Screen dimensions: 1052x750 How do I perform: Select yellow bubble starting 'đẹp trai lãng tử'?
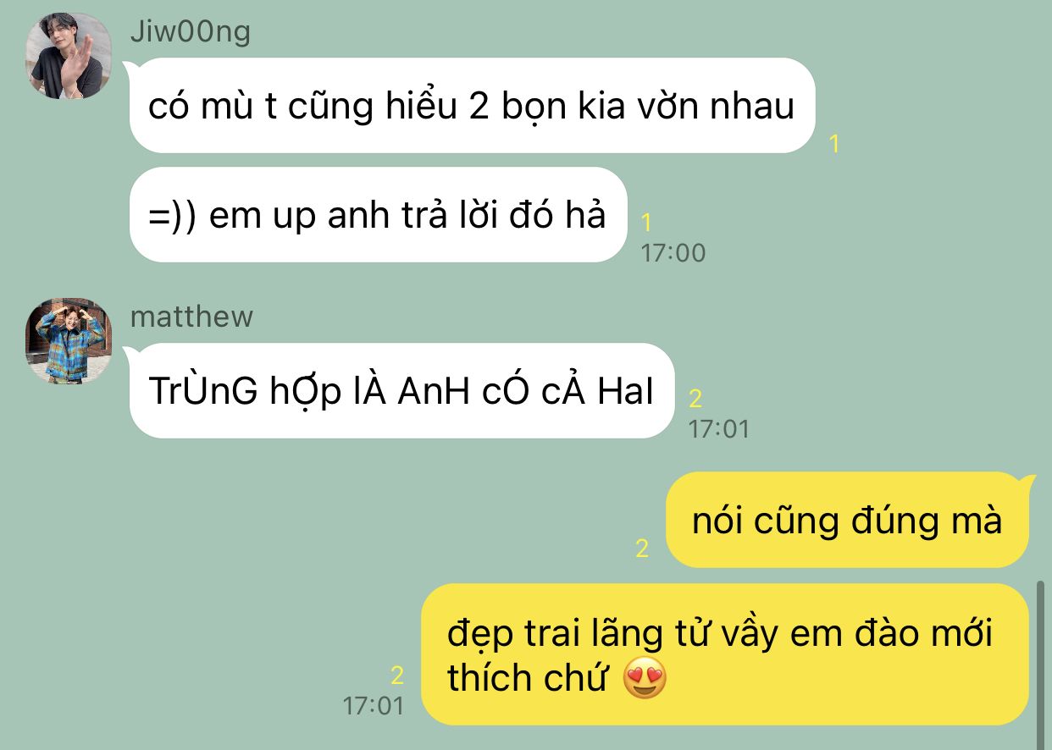pos(725,654)
